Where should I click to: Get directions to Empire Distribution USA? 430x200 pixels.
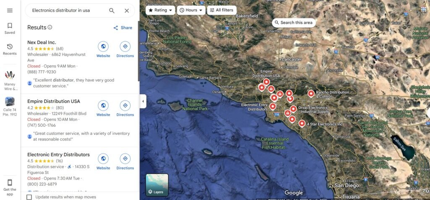pyautogui.click(x=125, y=105)
